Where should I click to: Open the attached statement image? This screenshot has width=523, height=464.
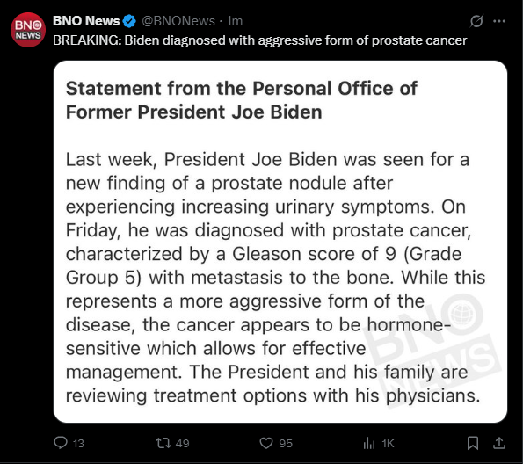point(280,242)
